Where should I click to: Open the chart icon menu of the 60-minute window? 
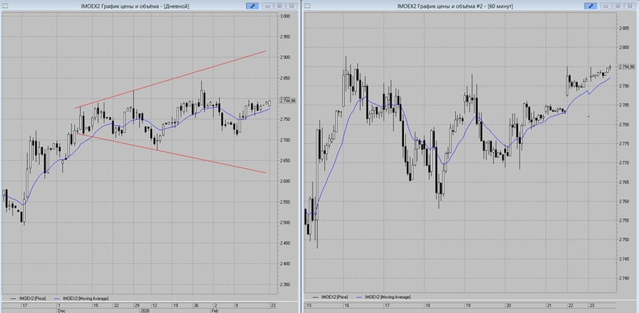[x=307, y=6]
